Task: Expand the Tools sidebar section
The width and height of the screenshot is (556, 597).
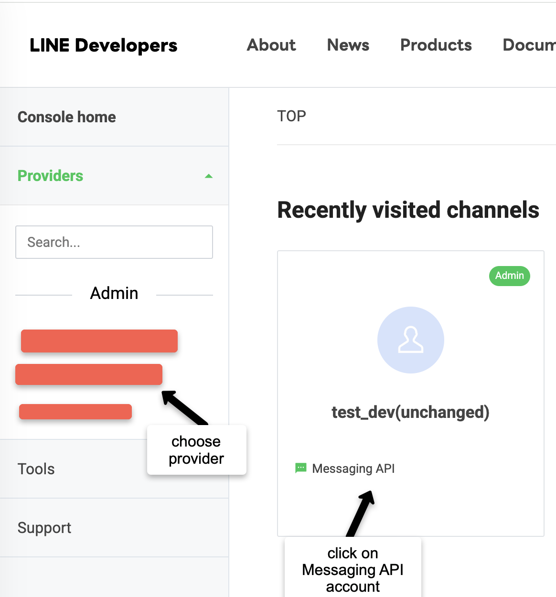Action: [36, 469]
